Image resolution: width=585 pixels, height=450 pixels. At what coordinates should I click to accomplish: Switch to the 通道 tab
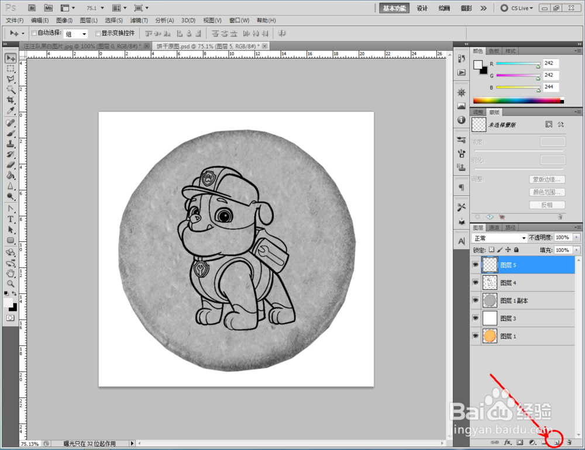tap(494, 227)
